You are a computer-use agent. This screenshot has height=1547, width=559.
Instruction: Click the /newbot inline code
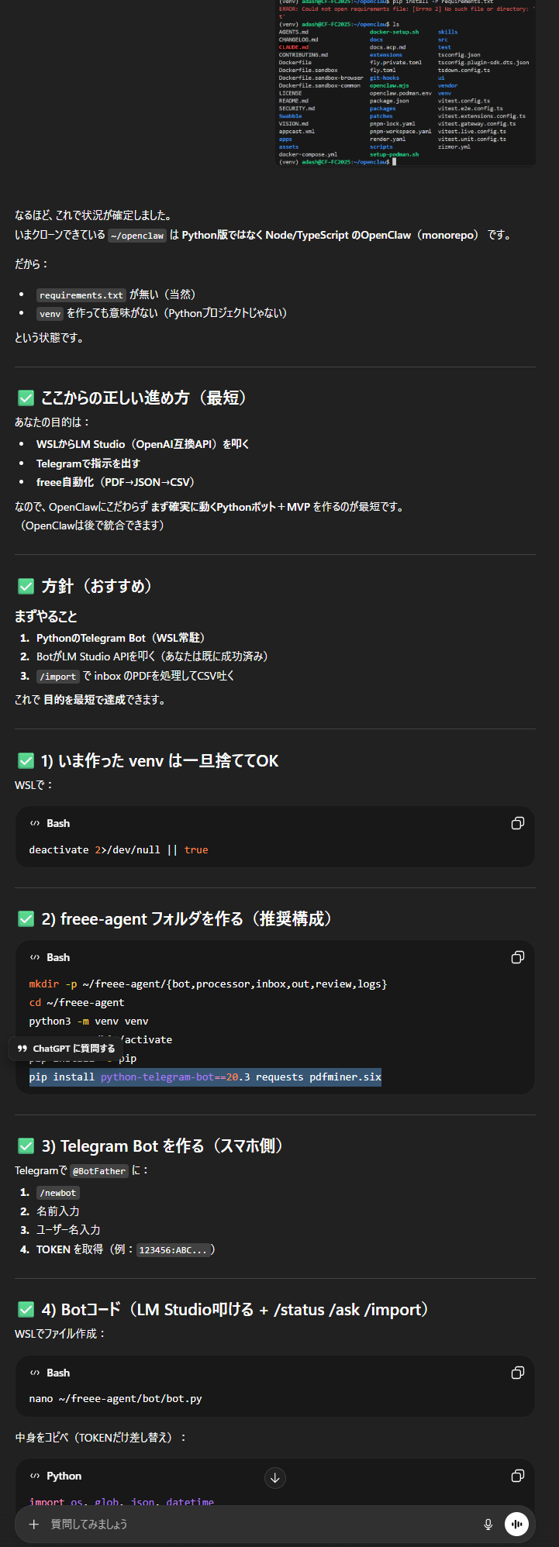(x=58, y=1193)
